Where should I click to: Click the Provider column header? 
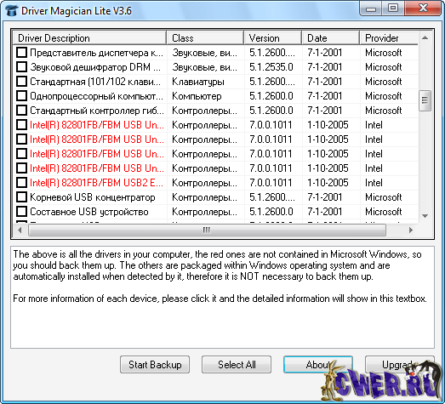coord(389,38)
